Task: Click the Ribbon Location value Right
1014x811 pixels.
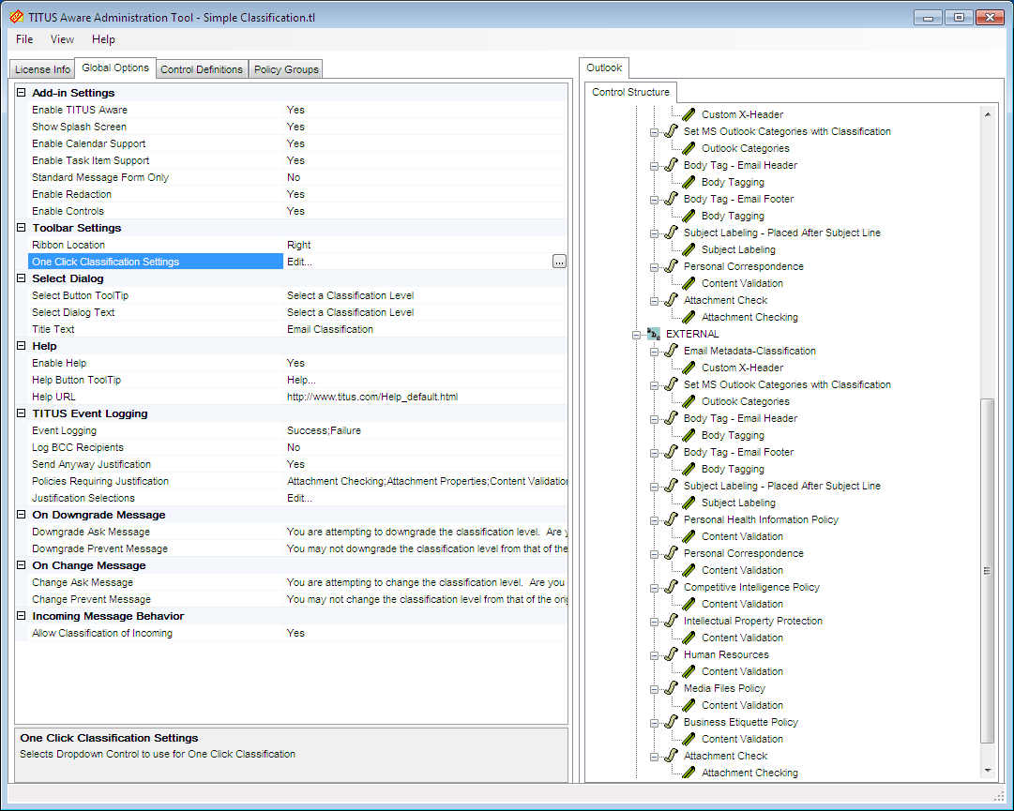Action: 299,245
